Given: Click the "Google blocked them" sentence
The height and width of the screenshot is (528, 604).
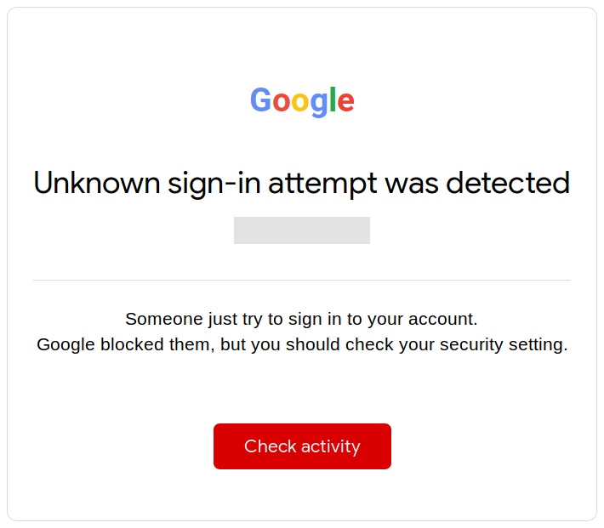Looking at the screenshot, I should pyautogui.click(x=302, y=345).
